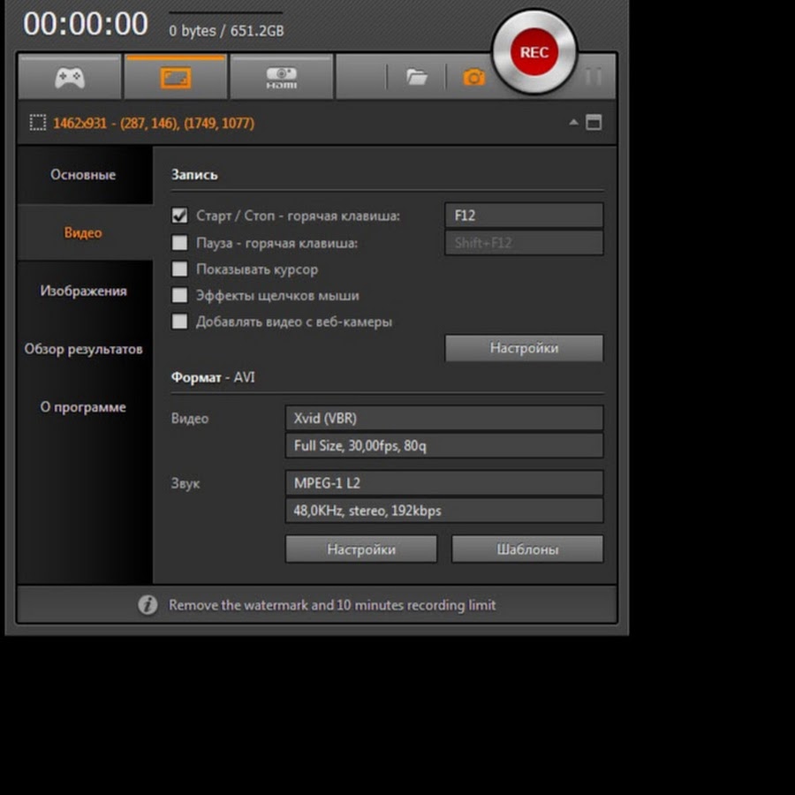Open the Изображения tab
Image resolution: width=795 pixels, height=795 pixels.
pos(83,291)
